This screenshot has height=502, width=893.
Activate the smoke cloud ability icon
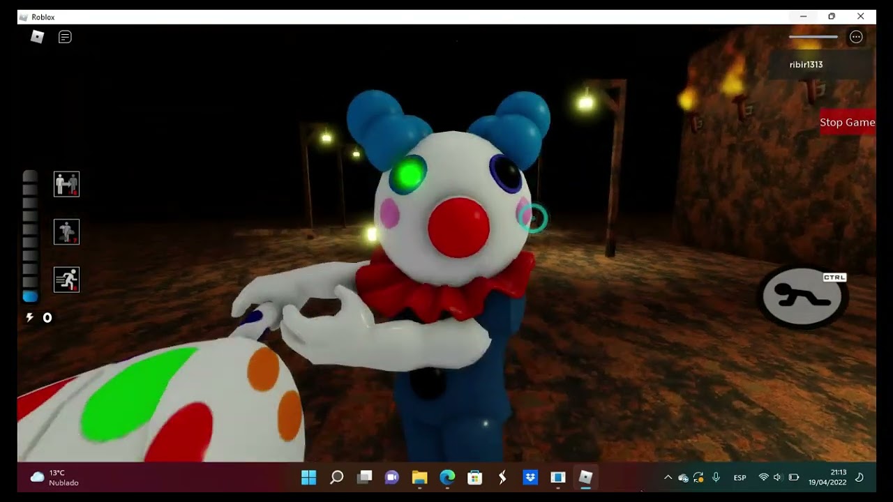[66, 231]
